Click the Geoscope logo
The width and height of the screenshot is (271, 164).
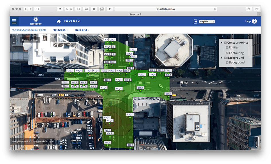(36, 21)
